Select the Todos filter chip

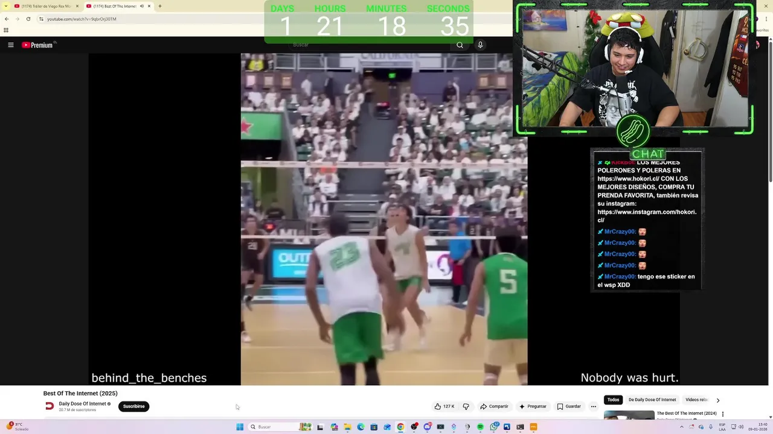click(x=613, y=400)
